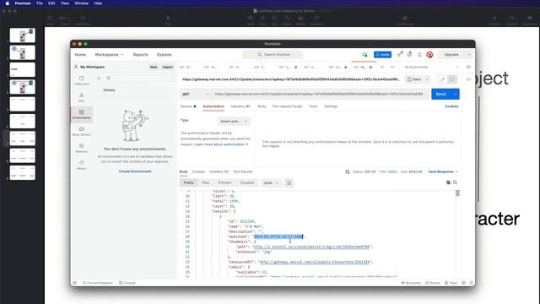Open the File menu in the menu bar
Image resolution: width=540 pixels, height=304 pixels.
click(x=40, y=3)
